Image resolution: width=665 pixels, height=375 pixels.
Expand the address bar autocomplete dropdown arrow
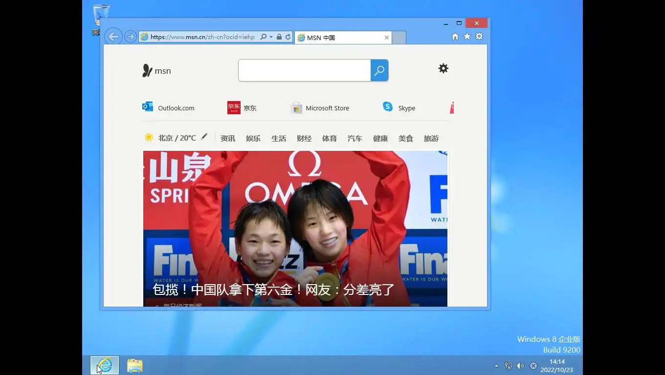(x=271, y=37)
